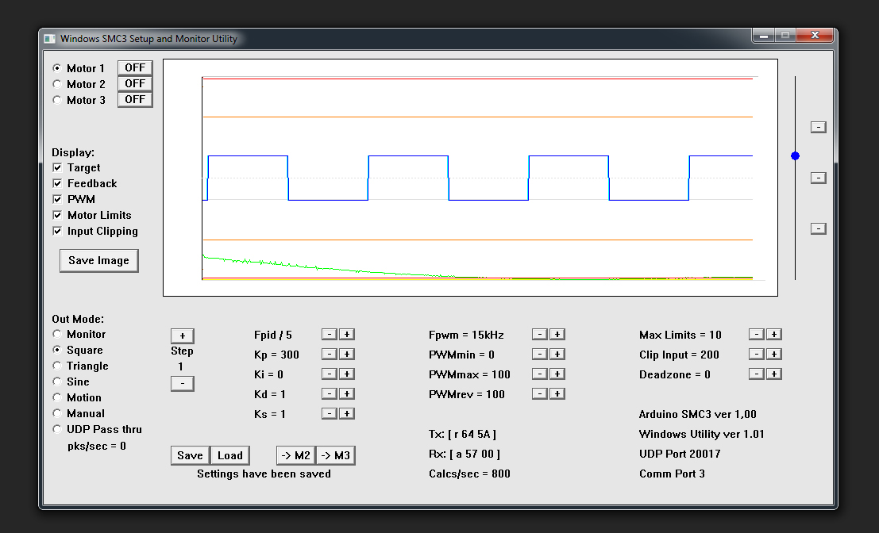Choose Manual out mode

pos(56,413)
